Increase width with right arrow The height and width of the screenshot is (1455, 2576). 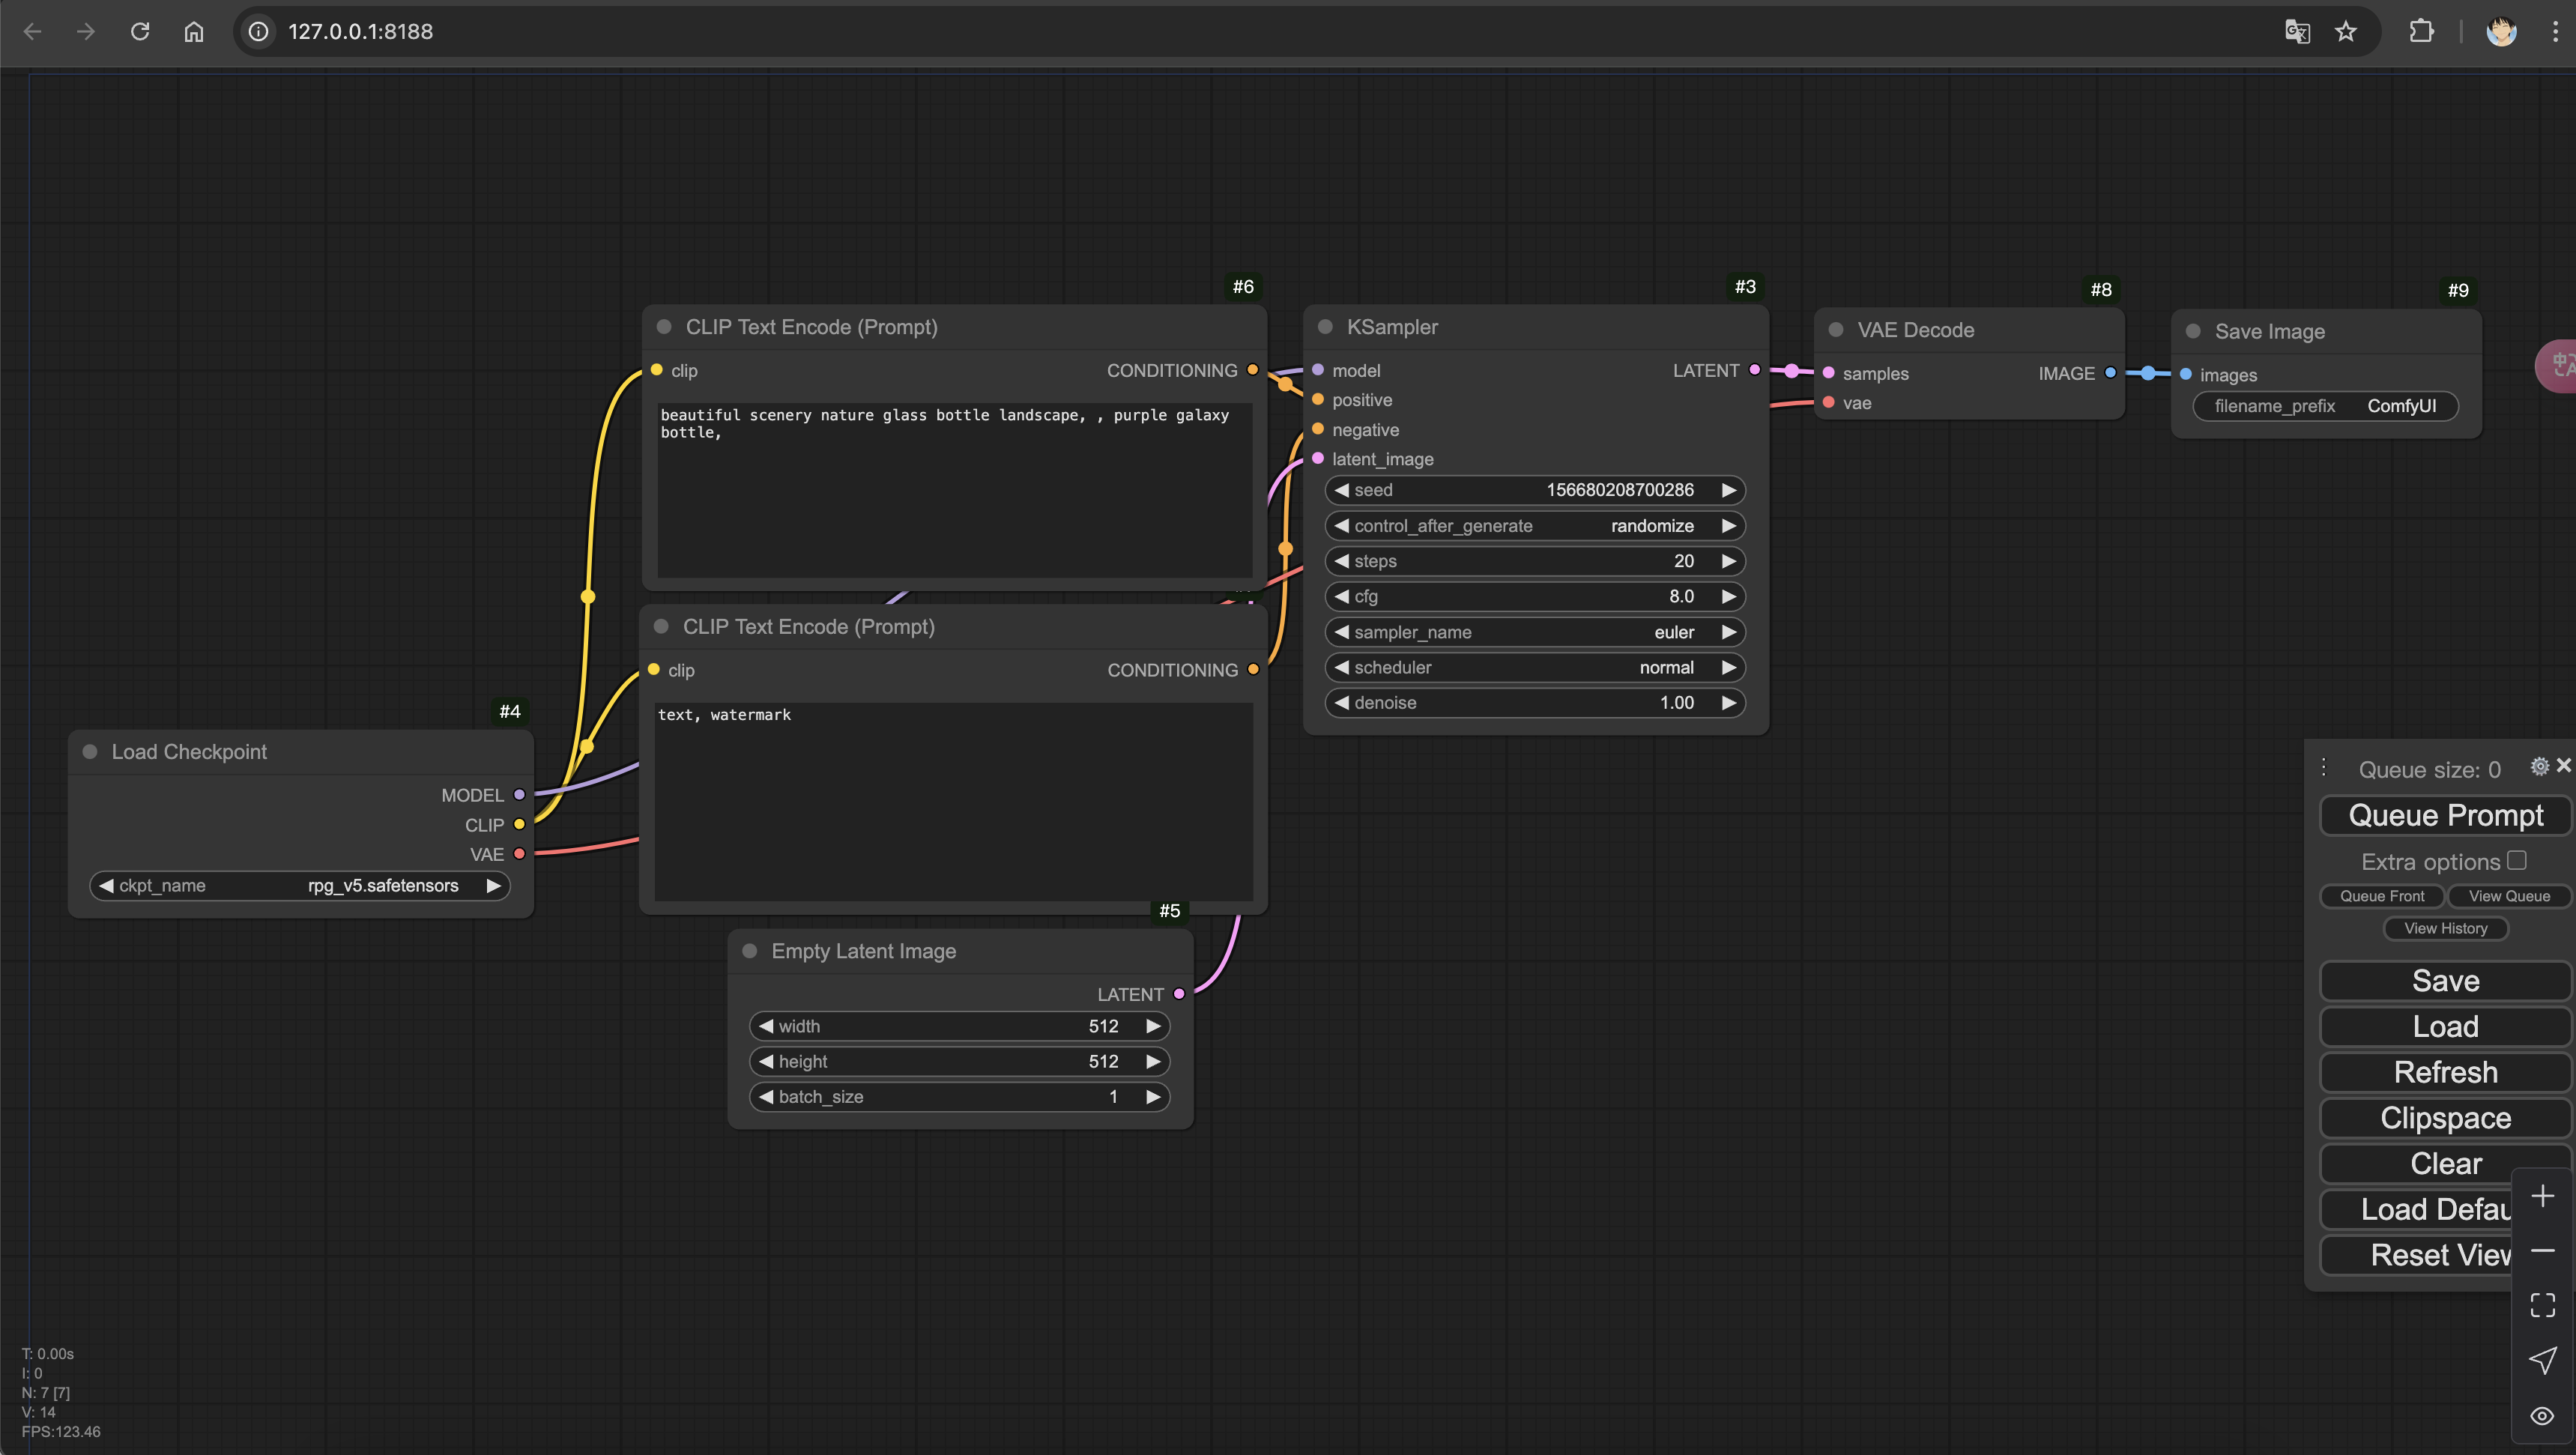click(1152, 1026)
